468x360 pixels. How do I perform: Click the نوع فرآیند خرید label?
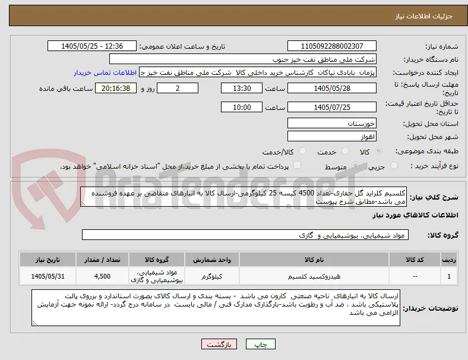[x=434, y=166]
